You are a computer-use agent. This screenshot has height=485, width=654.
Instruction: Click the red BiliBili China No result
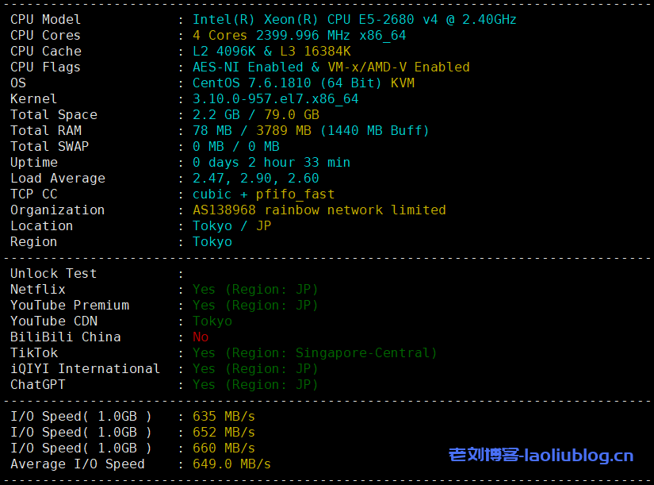201,337
